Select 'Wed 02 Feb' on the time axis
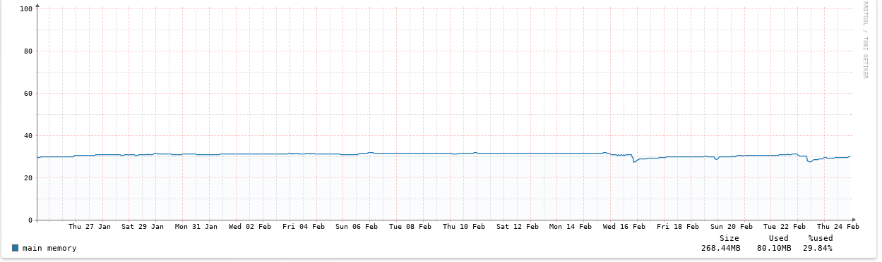 pyautogui.click(x=250, y=227)
